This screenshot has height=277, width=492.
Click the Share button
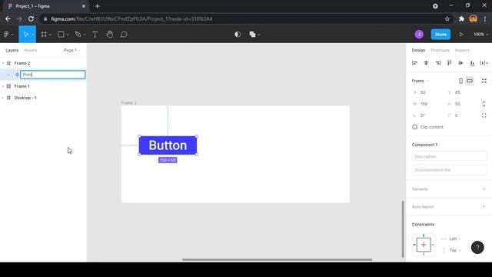tap(440, 34)
